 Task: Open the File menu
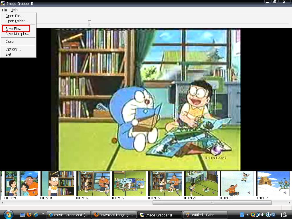5,10
